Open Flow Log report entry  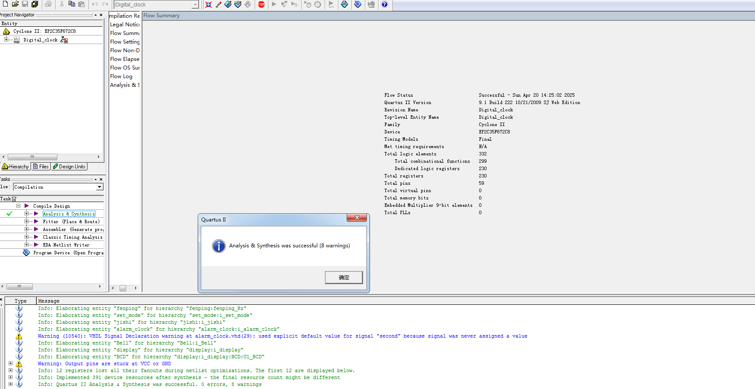121,76
